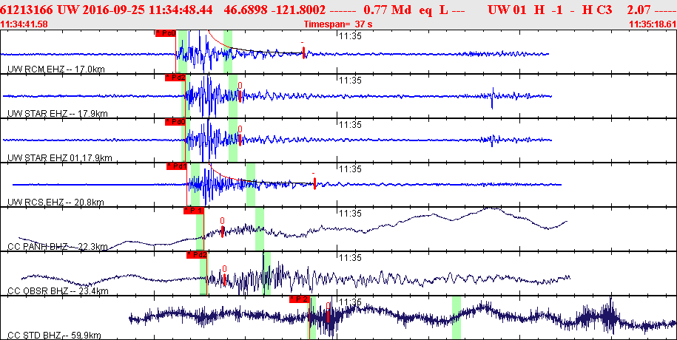The width and height of the screenshot is (677, 340).
Task: Click the event ID 61213166 header text
Action: (27, 10)
